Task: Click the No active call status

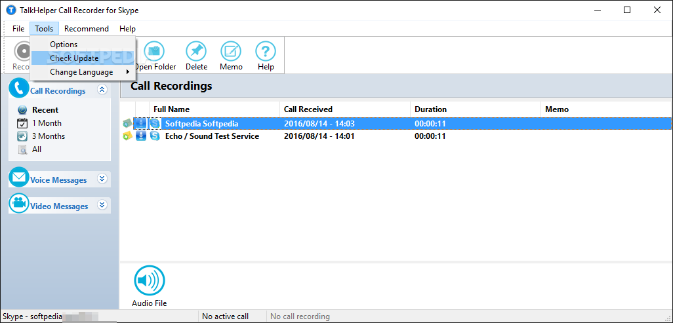Action: (226, 316)
